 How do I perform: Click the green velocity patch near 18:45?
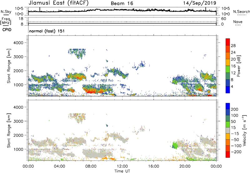(175, 146)
